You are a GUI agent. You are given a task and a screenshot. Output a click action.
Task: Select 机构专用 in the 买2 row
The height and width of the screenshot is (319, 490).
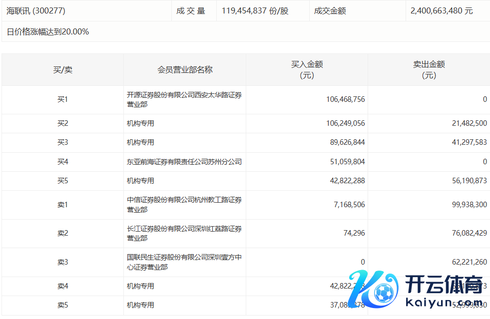pyautogui.click(x=140, y=123)
